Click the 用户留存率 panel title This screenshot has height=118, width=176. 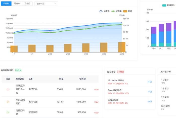(x=165, y=72)
